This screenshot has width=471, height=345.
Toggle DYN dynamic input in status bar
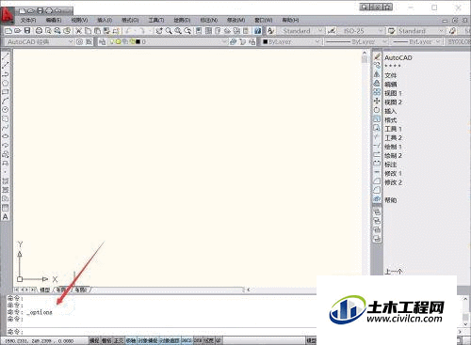tap(198, 340)
